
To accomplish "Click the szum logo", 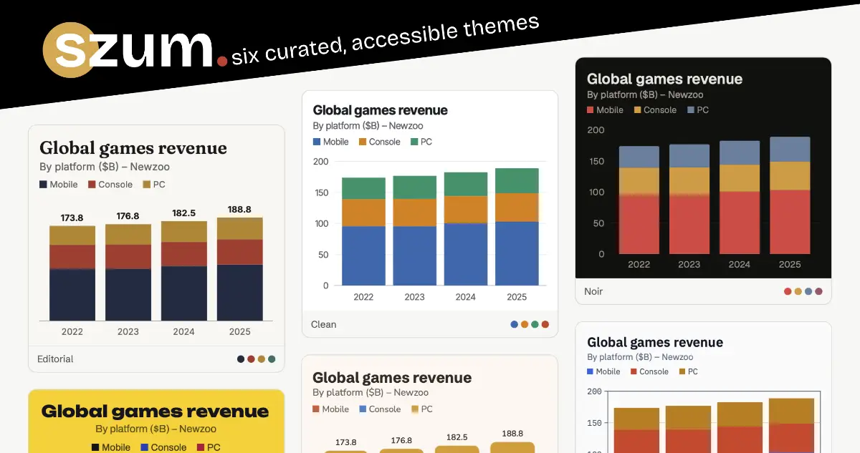I will (129, 49).
